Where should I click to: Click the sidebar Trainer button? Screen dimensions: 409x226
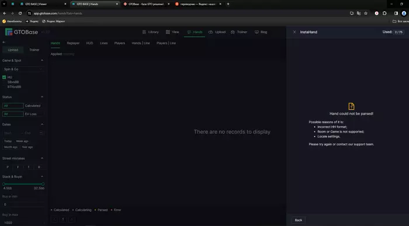point(34,50)
